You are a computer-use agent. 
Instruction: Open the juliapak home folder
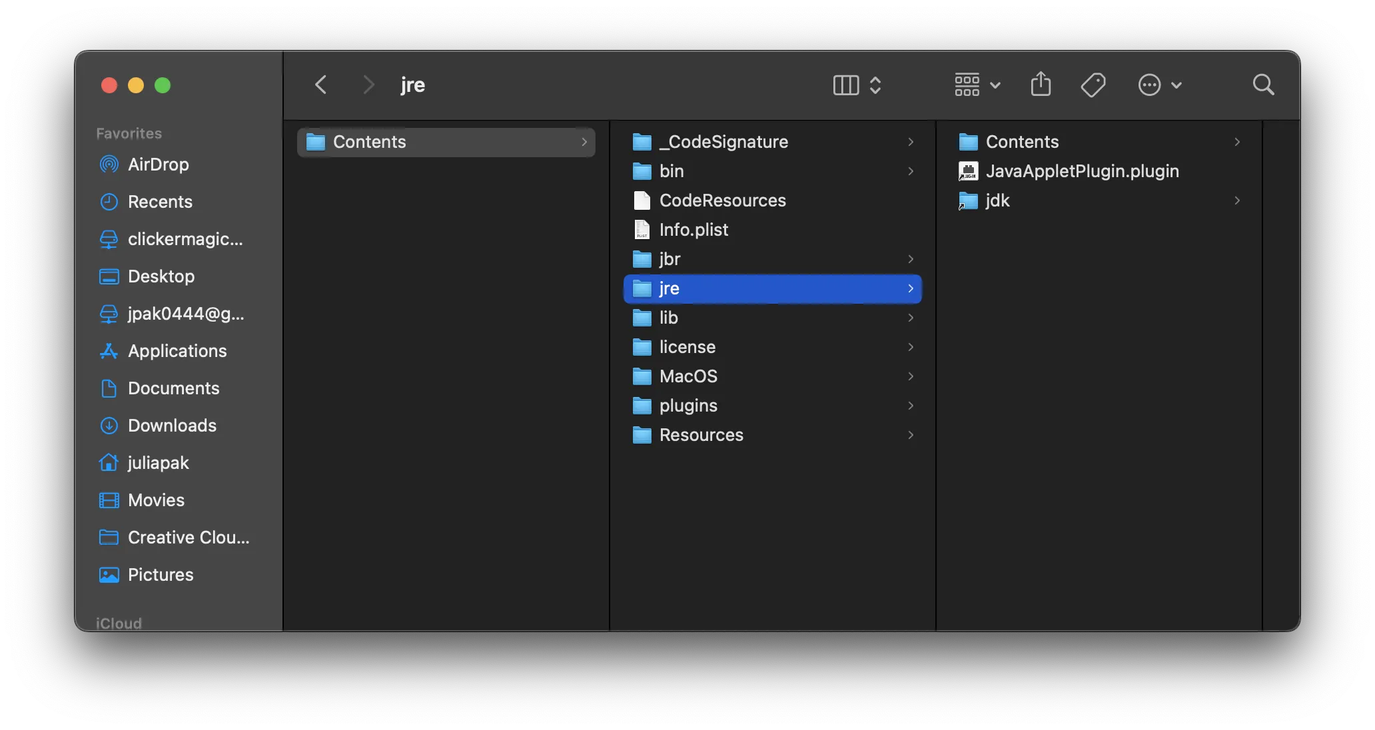point(158,463)
